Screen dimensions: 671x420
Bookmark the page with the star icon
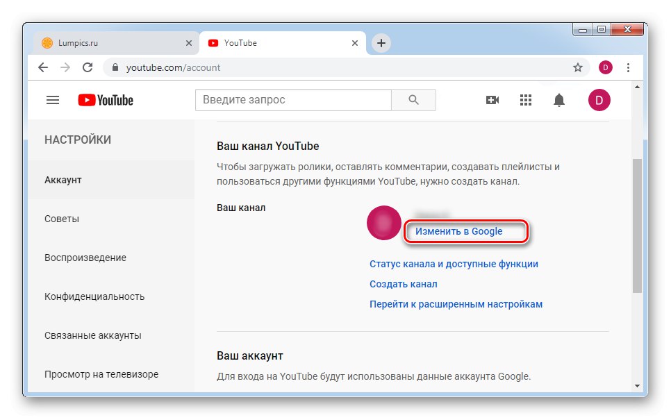(578, 67)
